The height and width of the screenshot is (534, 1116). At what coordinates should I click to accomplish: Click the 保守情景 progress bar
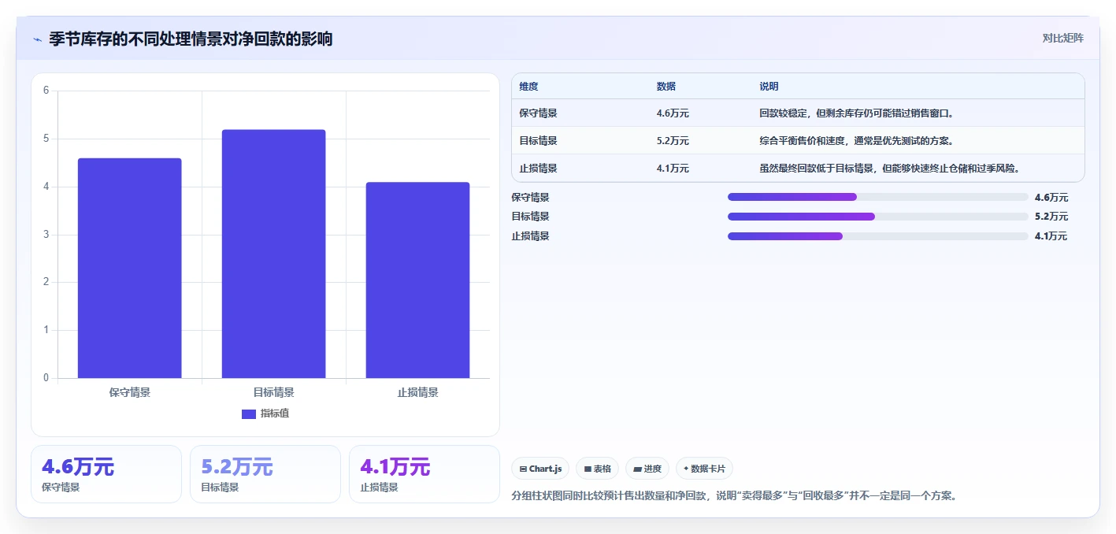878,197
